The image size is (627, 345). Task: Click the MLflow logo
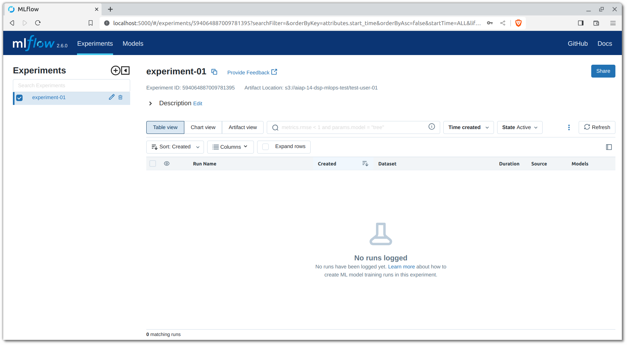34,43
